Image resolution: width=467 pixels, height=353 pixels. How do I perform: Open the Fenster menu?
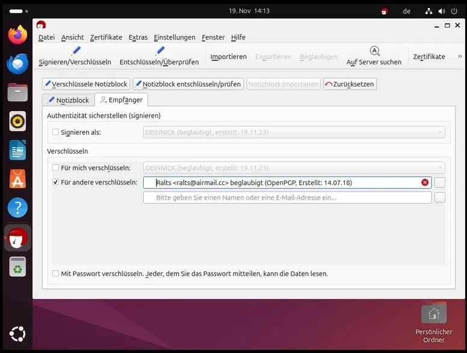click(213, 37)
